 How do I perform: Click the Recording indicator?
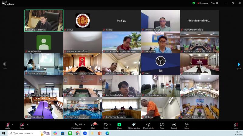(x=203, y=3)
